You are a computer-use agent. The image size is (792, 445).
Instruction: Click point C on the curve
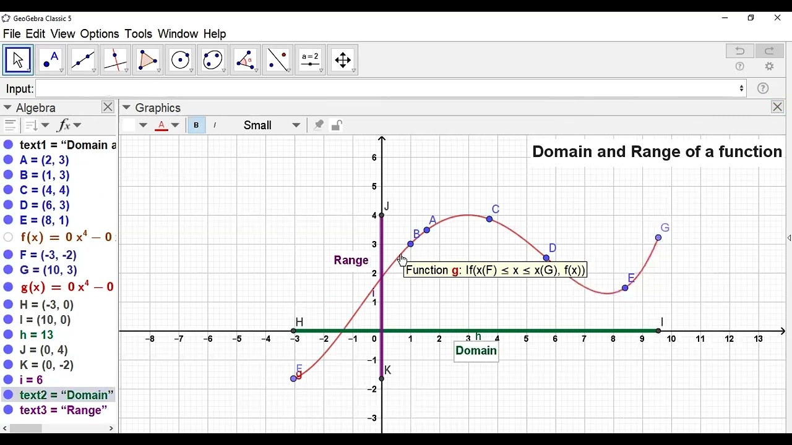point(489,219)
